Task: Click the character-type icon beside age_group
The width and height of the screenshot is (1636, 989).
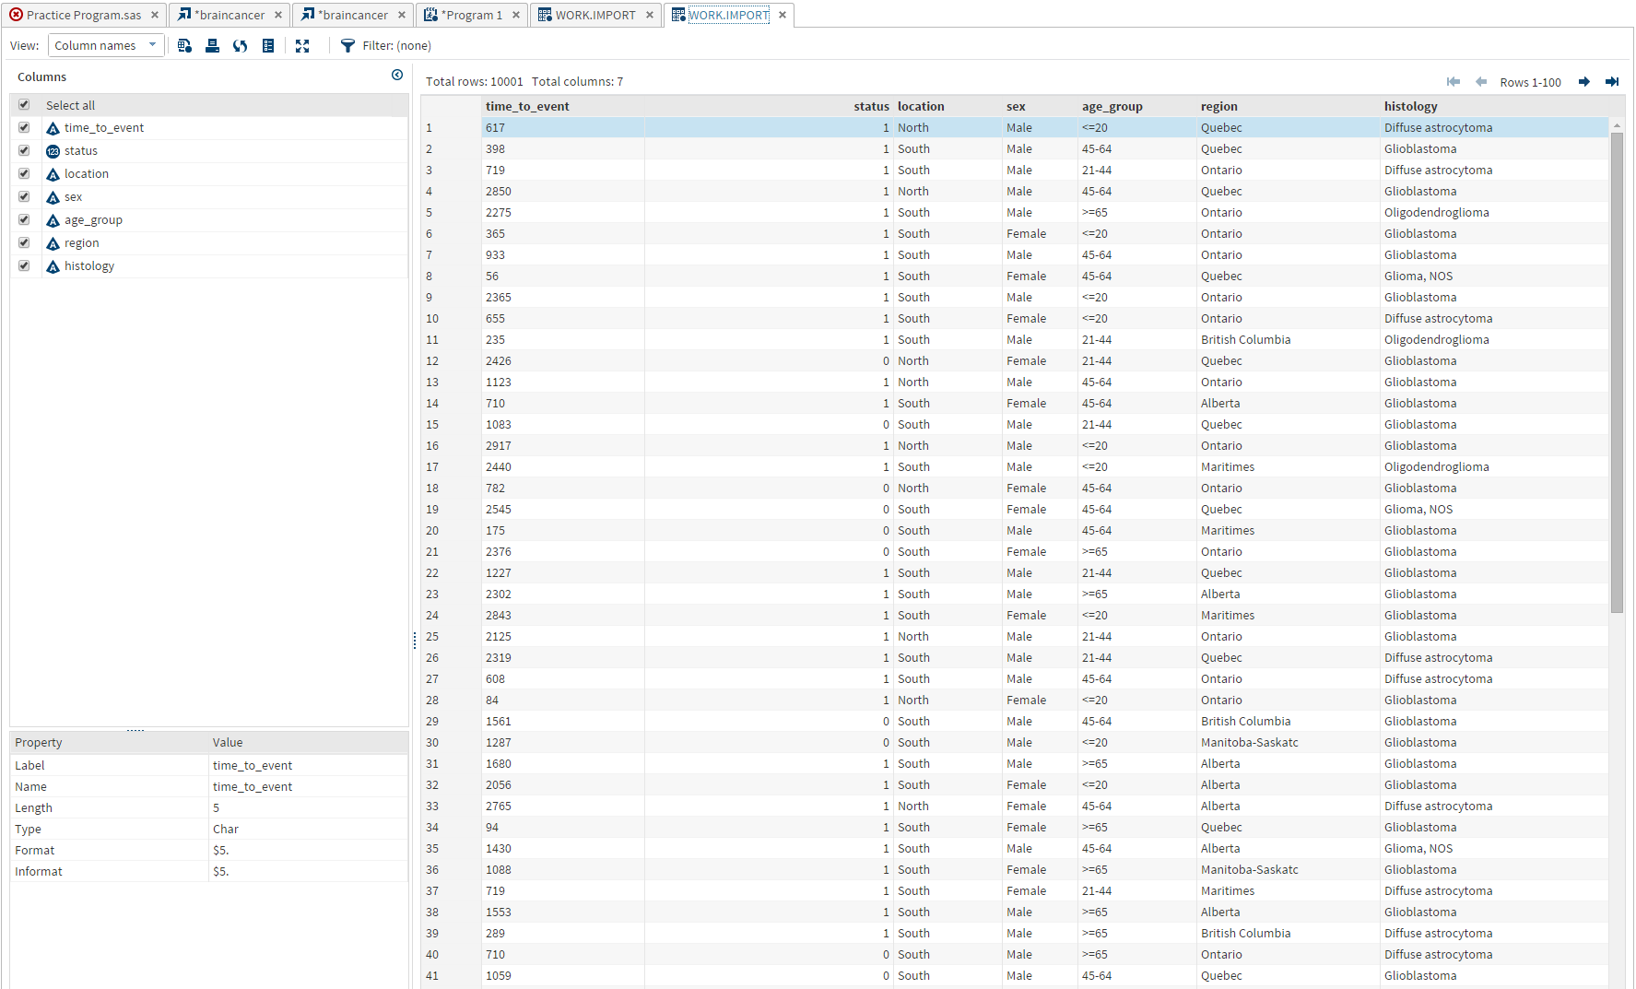Action: click(x=53, y=220)
